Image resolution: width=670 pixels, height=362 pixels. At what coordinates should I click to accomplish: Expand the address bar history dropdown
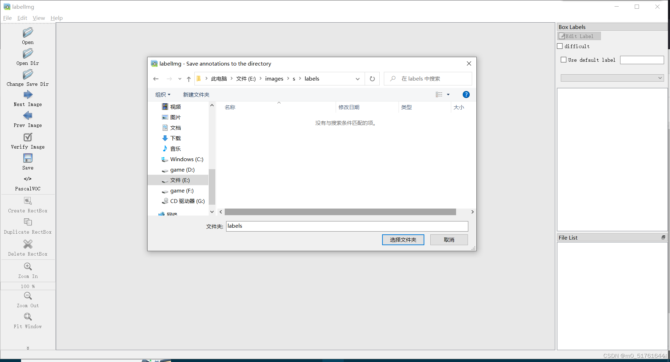pos(358,79)
